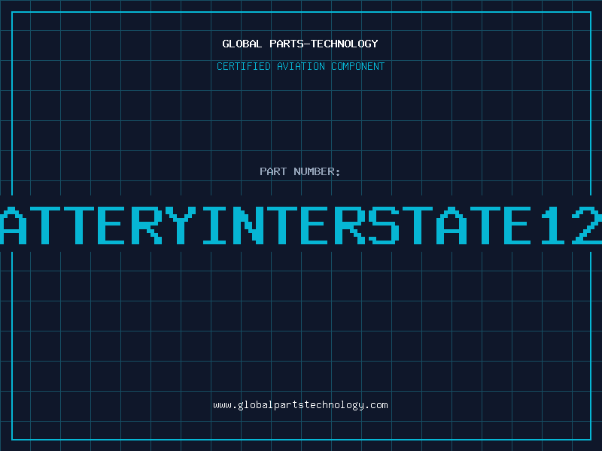Click the large part number ATTERYINTERSTATE12 text
The height and width of the screenshot is (451, 602).
pyautogui.click(x=301, y=225)
